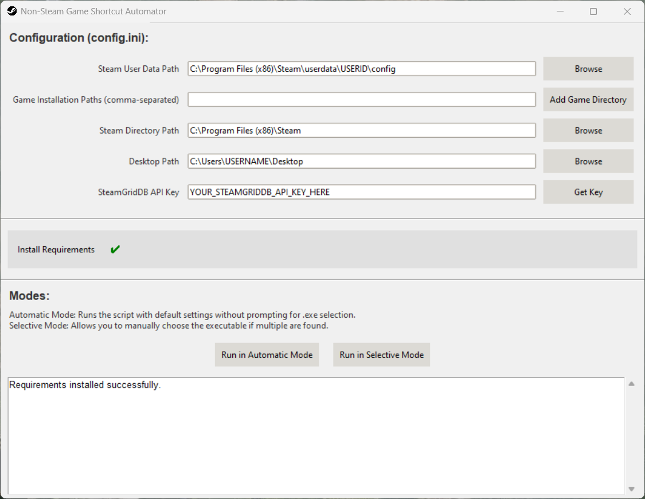This screenshot has width=645, height=499.
Task: Click into the Desktop Path field
Action: [362, 161]
